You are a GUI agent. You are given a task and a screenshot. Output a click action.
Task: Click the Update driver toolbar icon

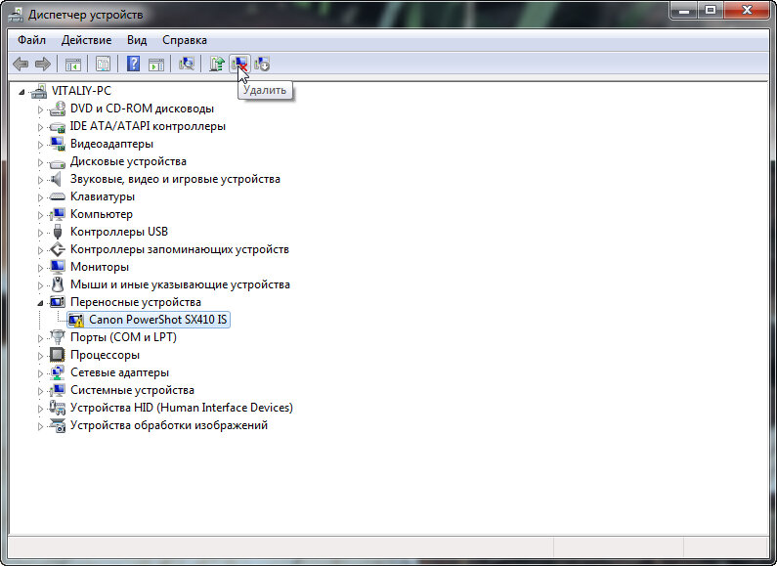pyautogui.click(x=217, y=64)
